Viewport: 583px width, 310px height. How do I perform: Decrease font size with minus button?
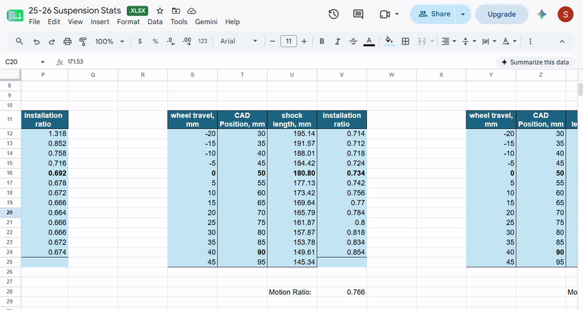pyautogui.click(x=272, y=41)
